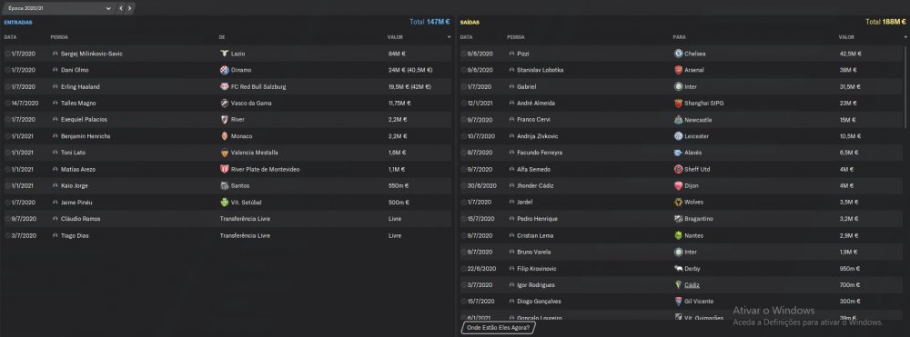Viewport: 910px width, 337px height.
Task: Select radio circle for Talles Magno row
Action: (x=7, y=103)
